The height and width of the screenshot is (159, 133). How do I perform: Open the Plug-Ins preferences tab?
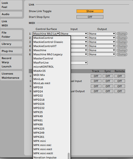pos(11,51)
